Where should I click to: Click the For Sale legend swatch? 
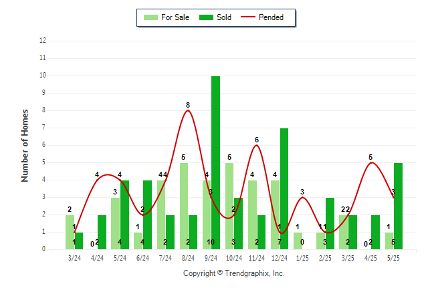(150, 17)
